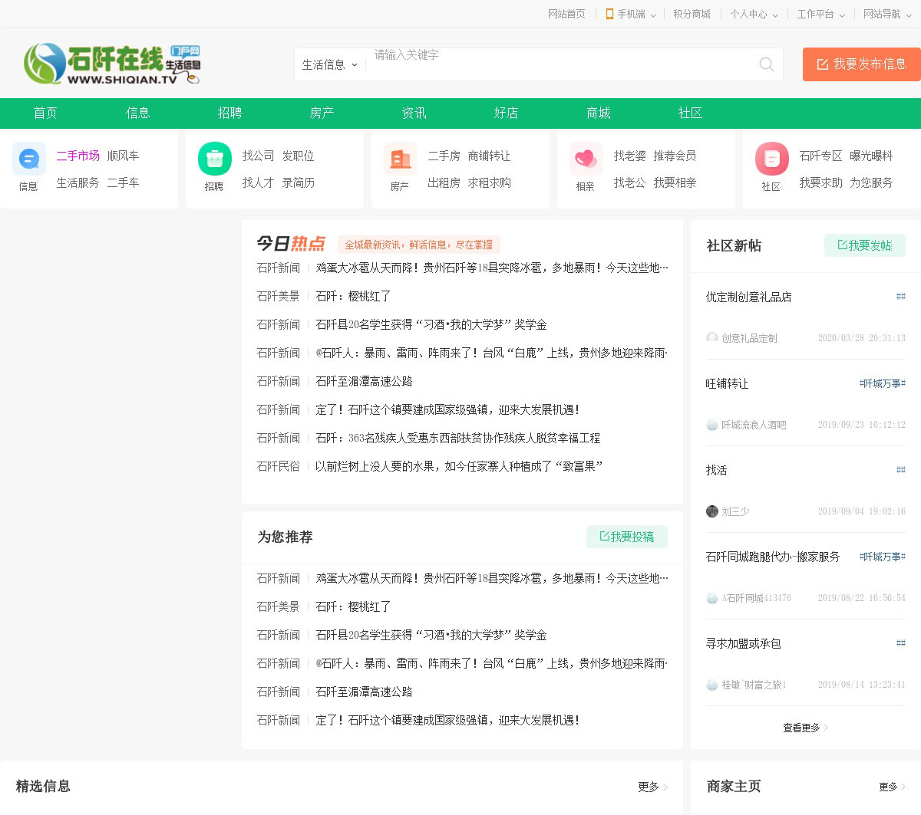Viewport: 921px width, 815px height.
Task: Expand the 个人中心 dropdown menu
Action: (x=754, y=14)
